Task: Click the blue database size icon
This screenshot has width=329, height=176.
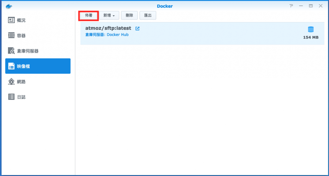Action: point(311,29)
